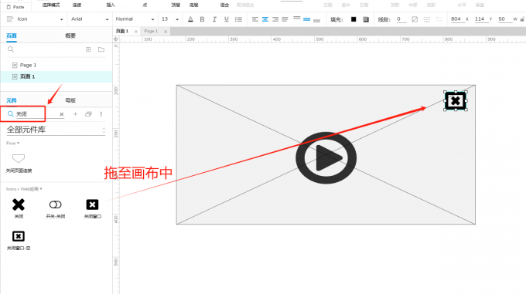The image size is (526, 294).
Task: Switch to the 页面 1 canvas tab
Action: click(122, 31)
